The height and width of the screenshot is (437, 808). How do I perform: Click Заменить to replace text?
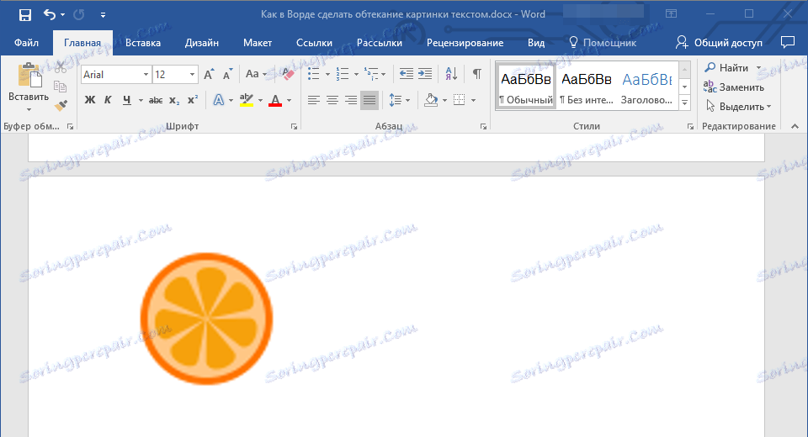[x=734, y=87]
